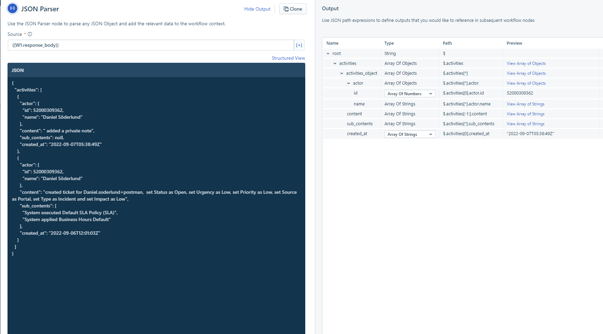Click the root String type cell

tap(390, 53)
